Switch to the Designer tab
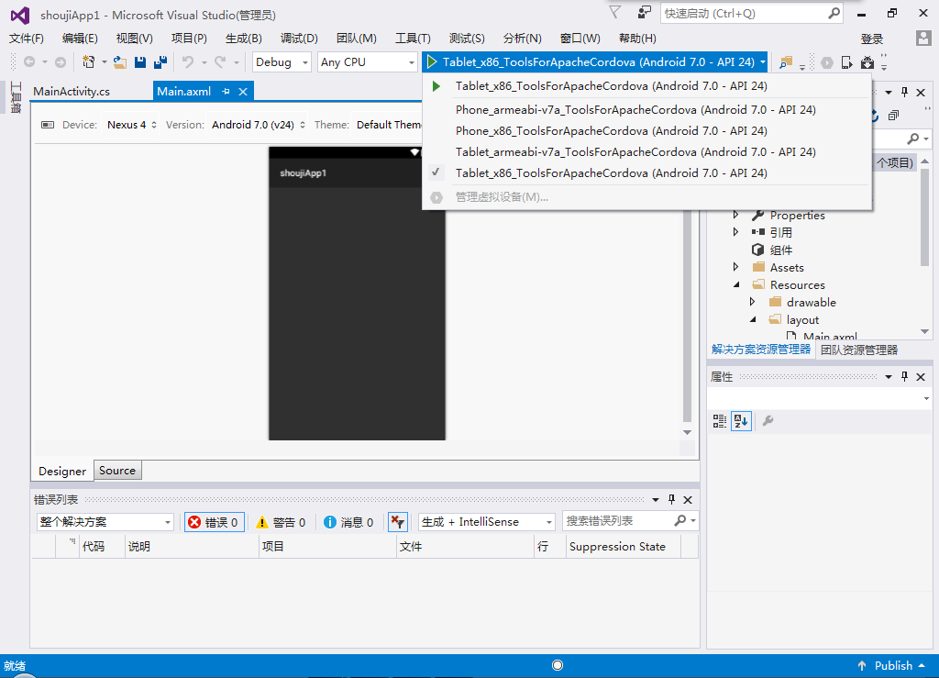 pyautogui.click(x=62, y=472)
